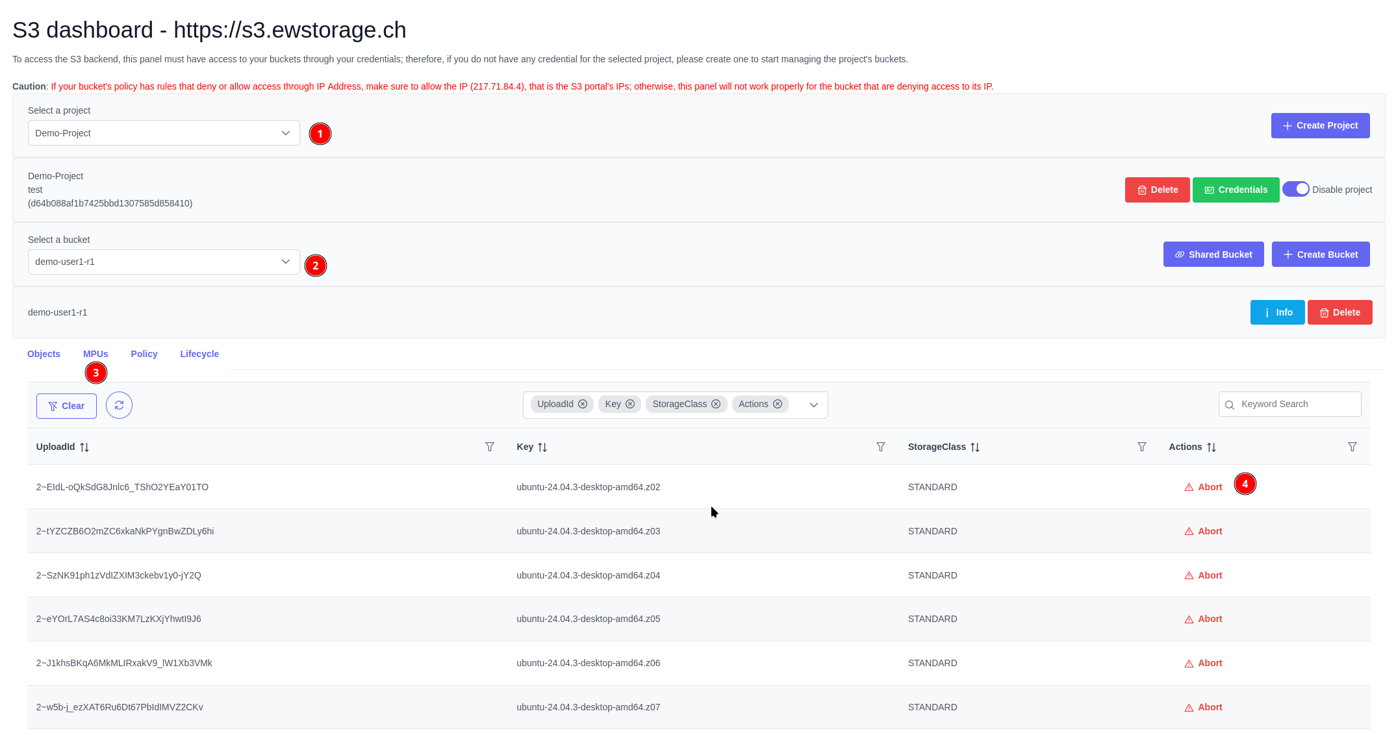Remove the Key column chip

pos(630,404)
